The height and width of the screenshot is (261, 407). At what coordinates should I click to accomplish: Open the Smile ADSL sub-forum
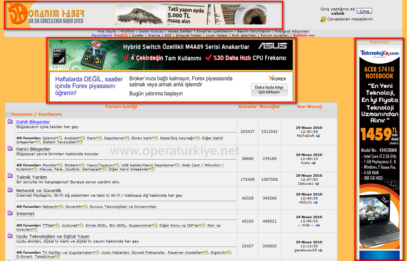tap(96, 226)
